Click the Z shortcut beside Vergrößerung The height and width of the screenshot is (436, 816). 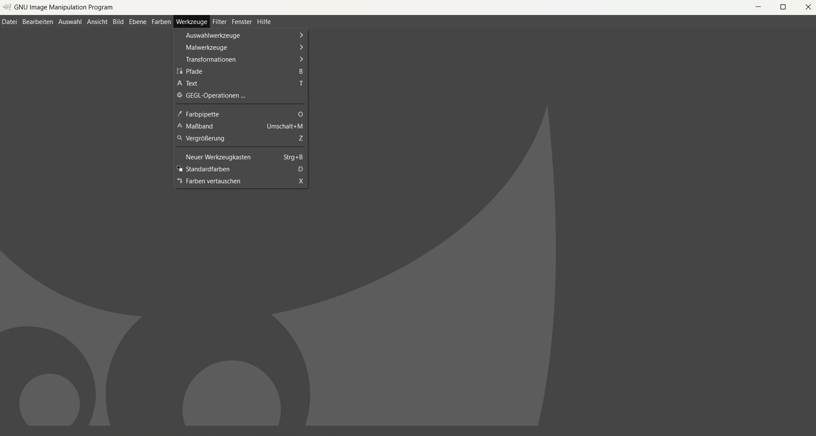301,138
